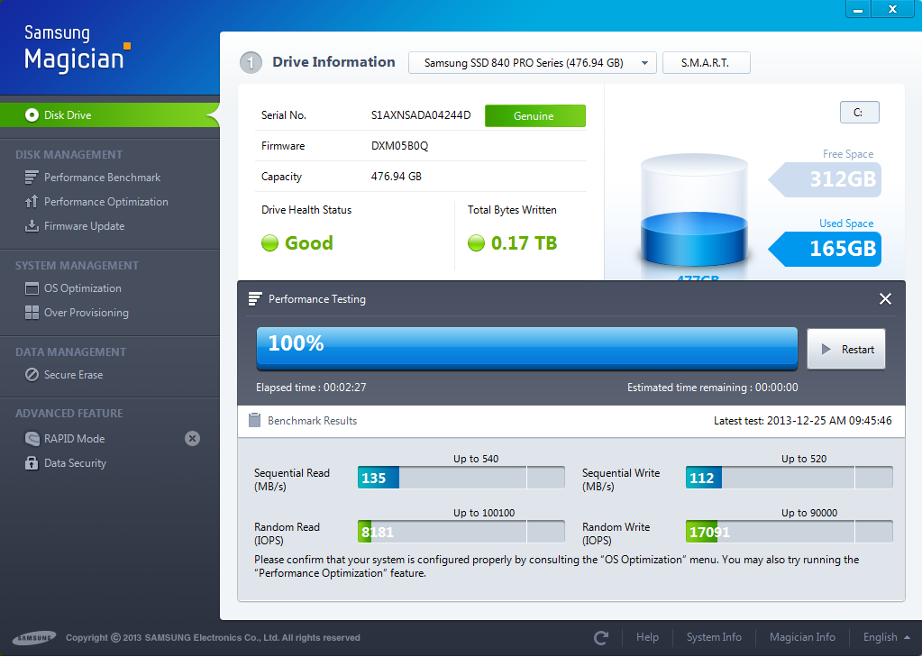Viewport: 922px width, 657px height.
Task: Open the Samsung SSD drive selection dropdown
Action: point(532,63)
